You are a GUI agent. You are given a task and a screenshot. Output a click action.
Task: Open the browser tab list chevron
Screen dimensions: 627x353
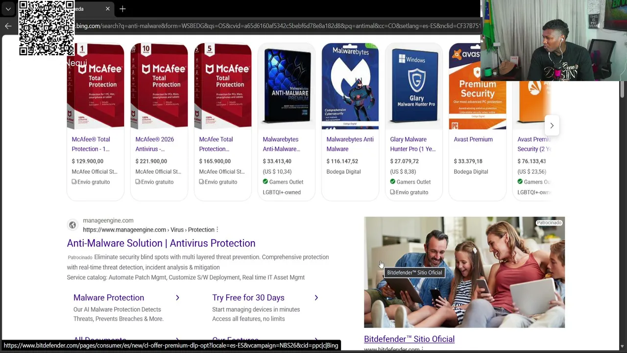point(8,9)
